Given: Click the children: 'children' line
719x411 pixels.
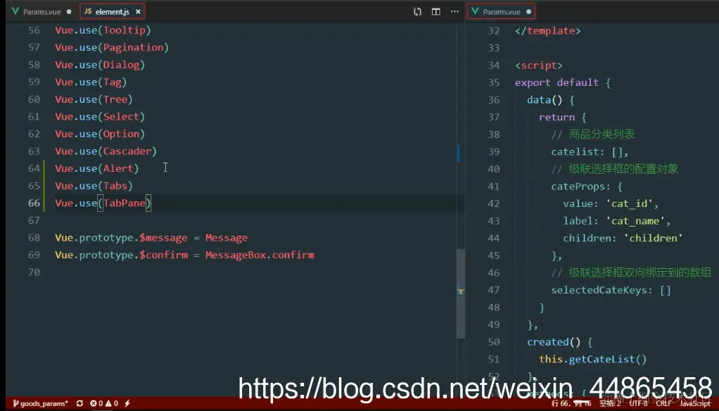Looking at the screenshot, I should coord(623,238).
